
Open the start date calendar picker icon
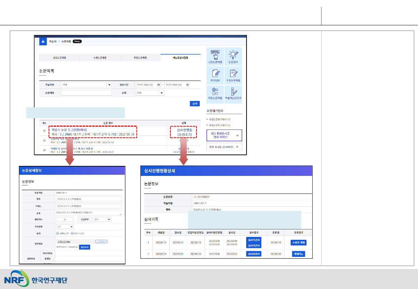point(158,85)
